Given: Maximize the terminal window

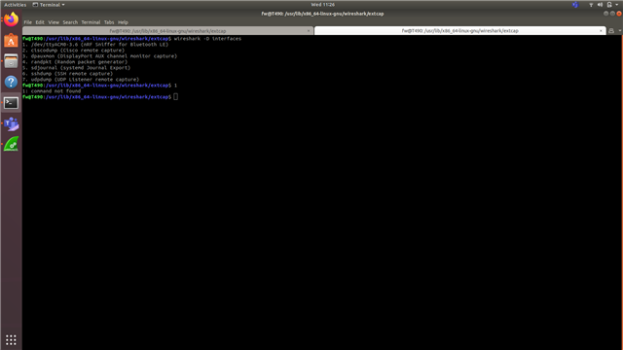Looking at the screenshot, I should (x=612, y=14).
